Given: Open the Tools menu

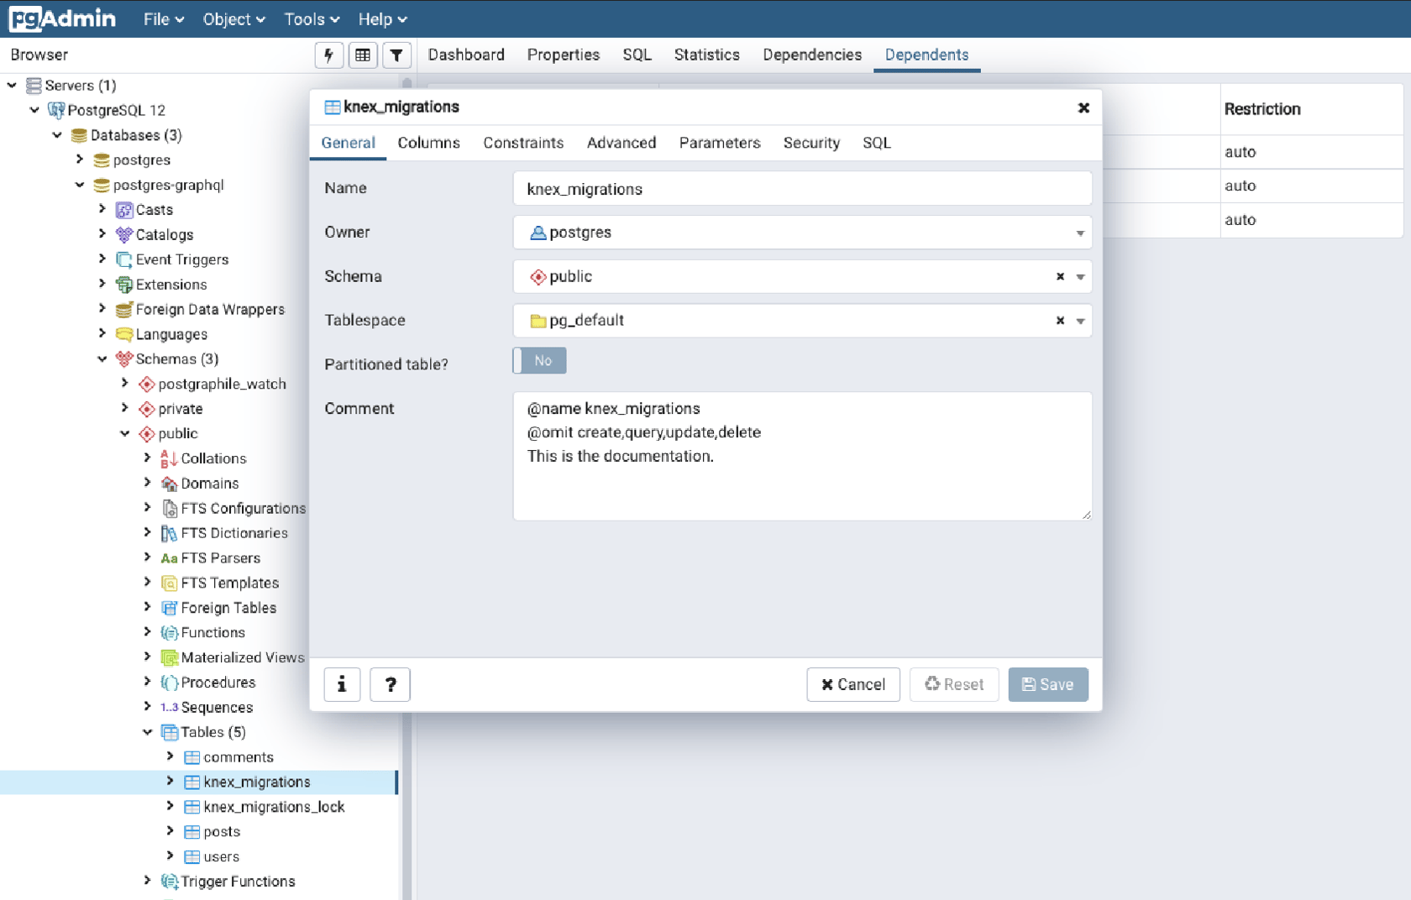Looking at the screenshot, I should [311, 19].
